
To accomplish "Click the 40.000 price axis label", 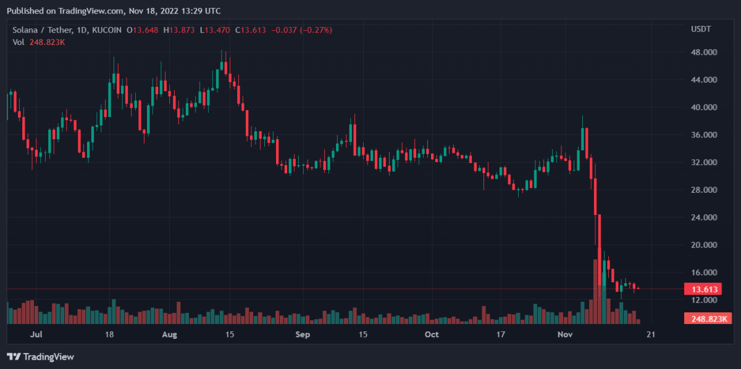I will [x=703, y=107].
